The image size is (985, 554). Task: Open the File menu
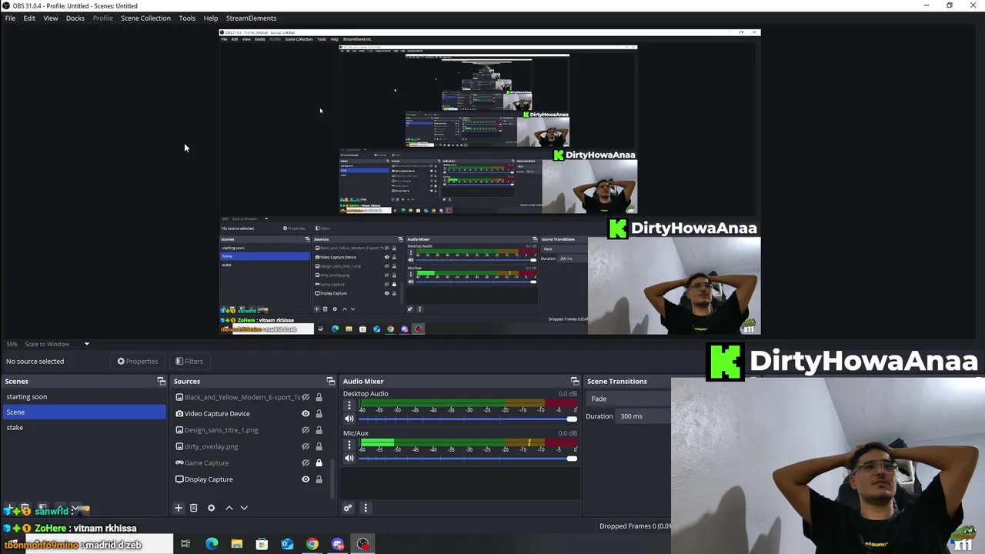pyautogui.click(x=10, y=18)
